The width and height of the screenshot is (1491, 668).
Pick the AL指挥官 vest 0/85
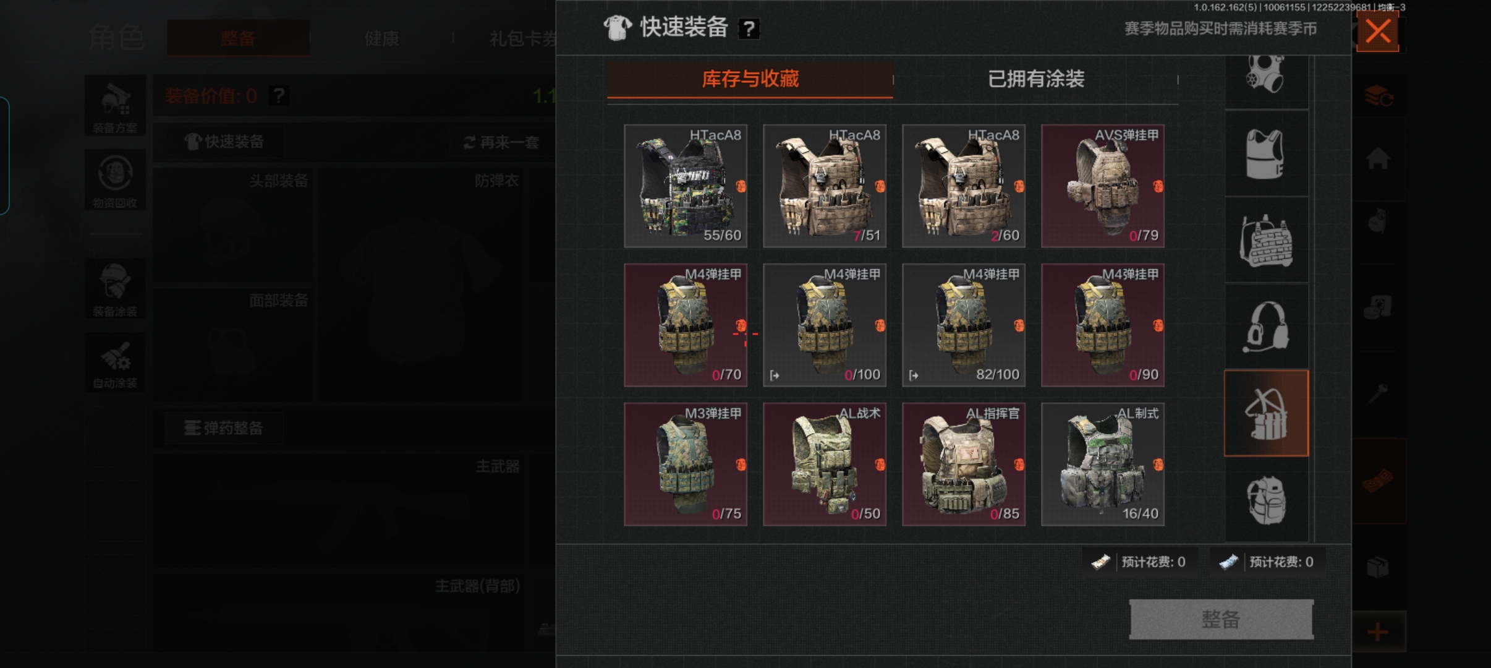(964, 465)
